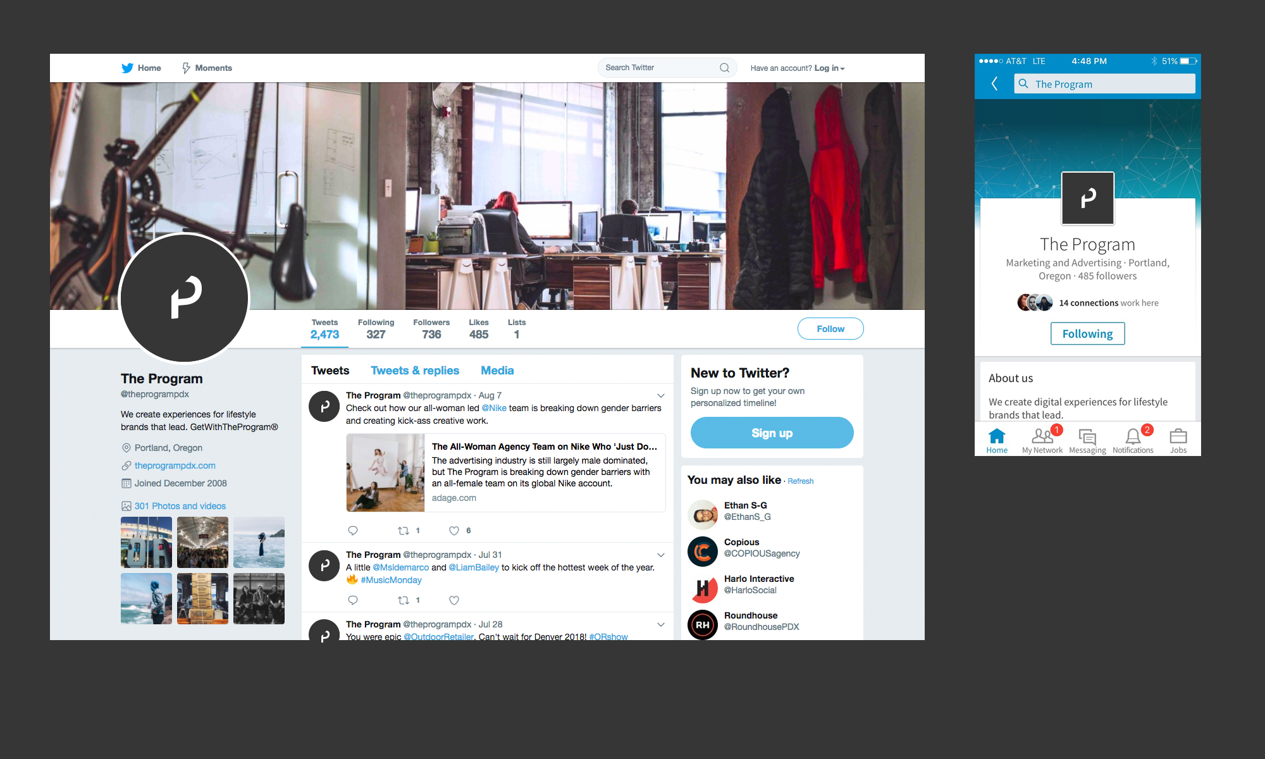
Task: Open the @OutdoorRetailer mention link
Action: (x=438, y=636)
